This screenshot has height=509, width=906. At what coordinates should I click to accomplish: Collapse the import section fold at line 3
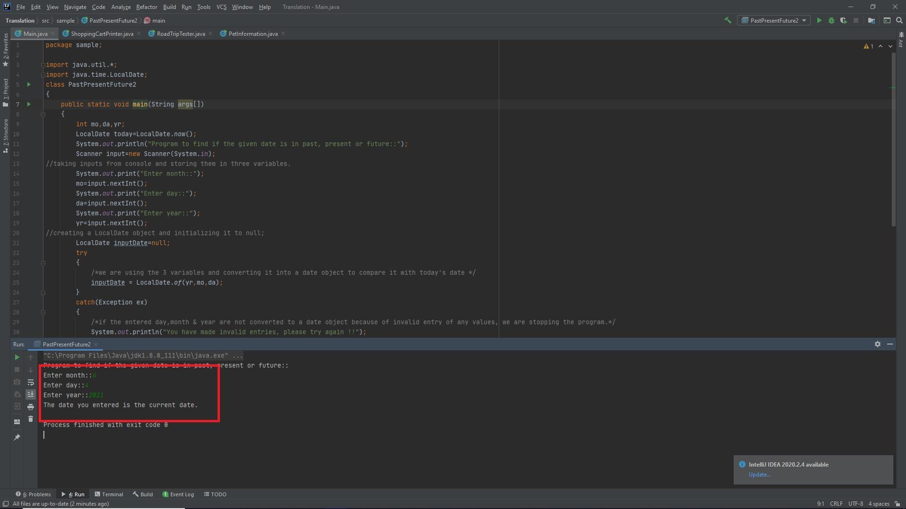43,65
